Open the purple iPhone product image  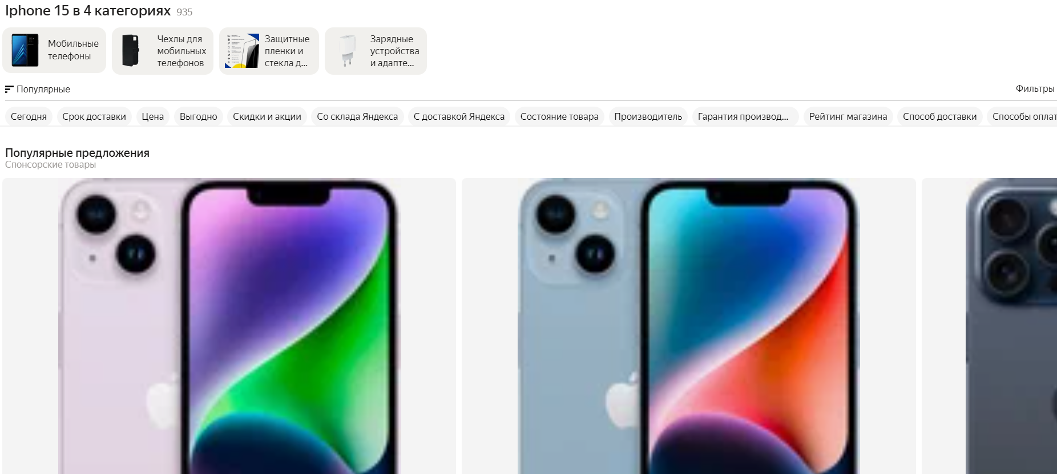(x=229, y=326)
